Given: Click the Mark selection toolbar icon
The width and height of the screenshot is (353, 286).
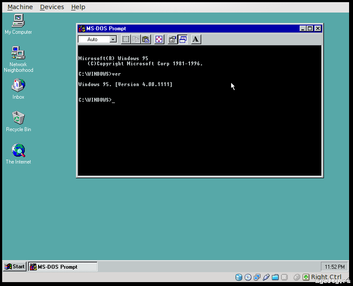Looking at the screenshot, I should (126, 39).
